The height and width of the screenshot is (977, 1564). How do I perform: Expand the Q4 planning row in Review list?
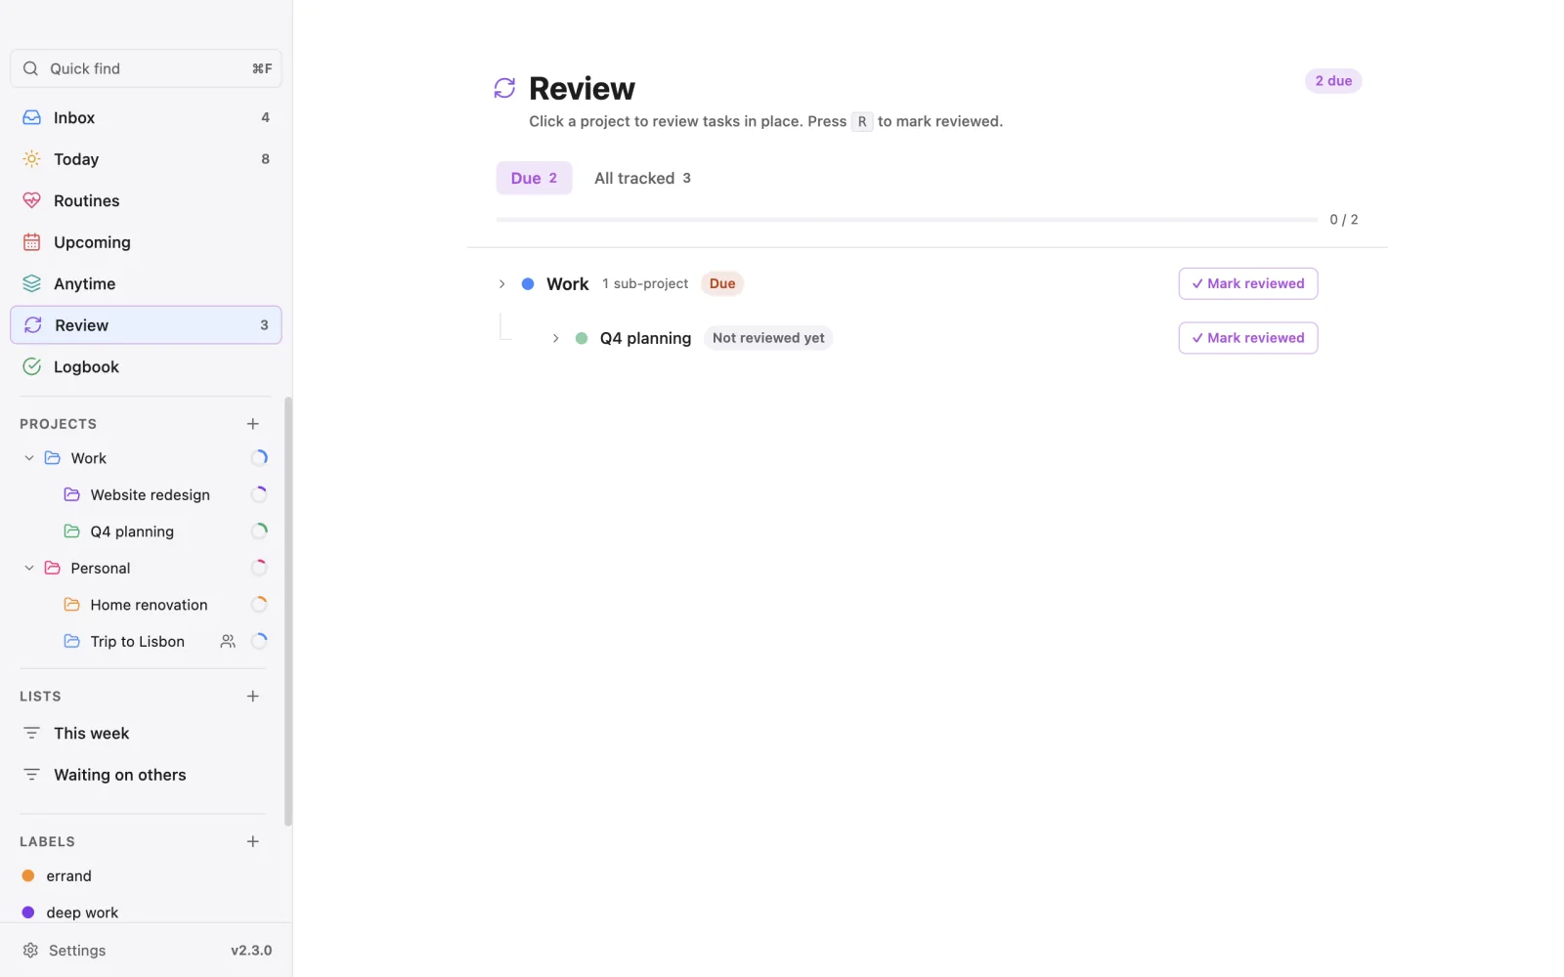click(556, 338)
